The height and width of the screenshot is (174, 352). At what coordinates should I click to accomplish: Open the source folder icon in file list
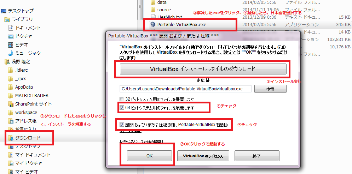tap(153, 10)
